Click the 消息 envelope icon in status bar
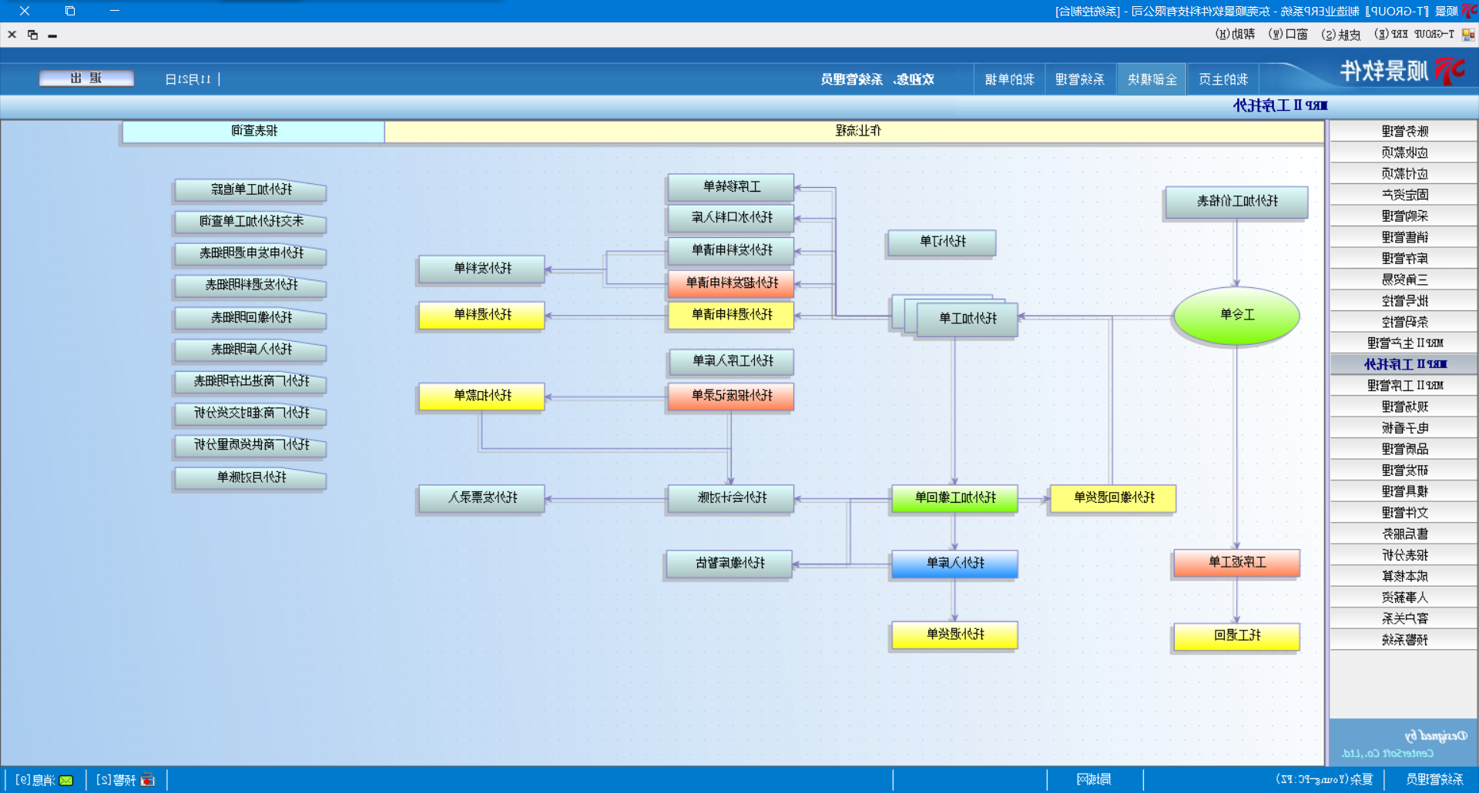 click(66, 780)
